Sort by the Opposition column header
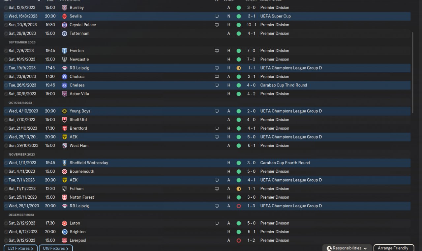 [x=70, y=1]
